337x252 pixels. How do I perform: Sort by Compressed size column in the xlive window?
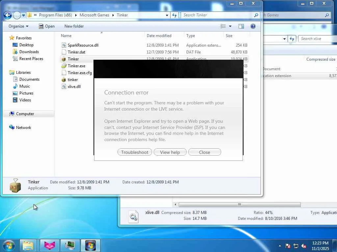321,59
